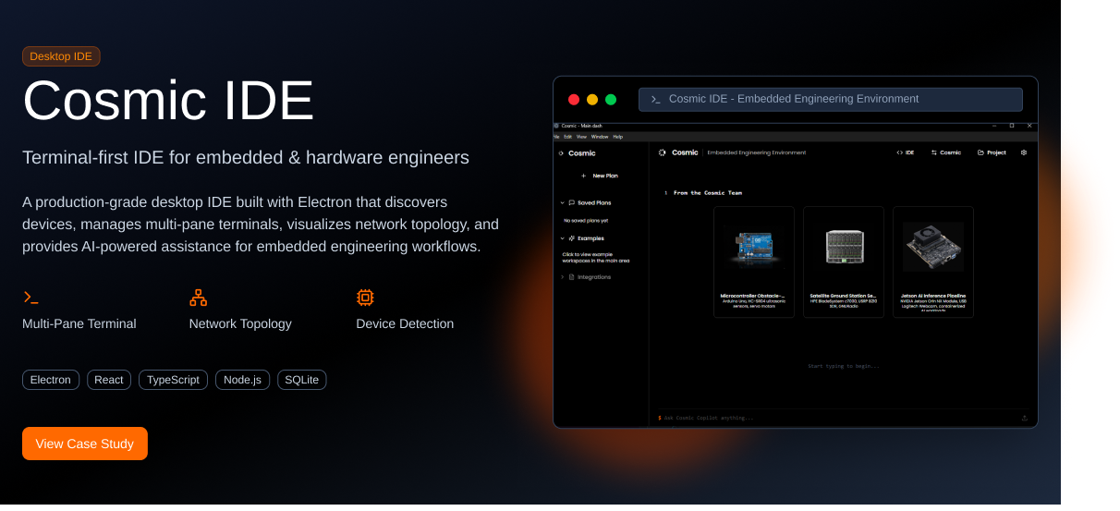Click the terminal icon in the mockup address bar
Screen dimensions: 1120x511
click(x=655, y=99)
